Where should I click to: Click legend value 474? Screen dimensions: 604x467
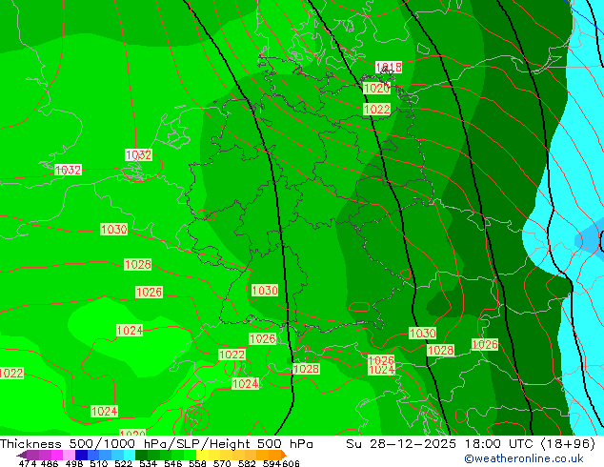point(28,463)
